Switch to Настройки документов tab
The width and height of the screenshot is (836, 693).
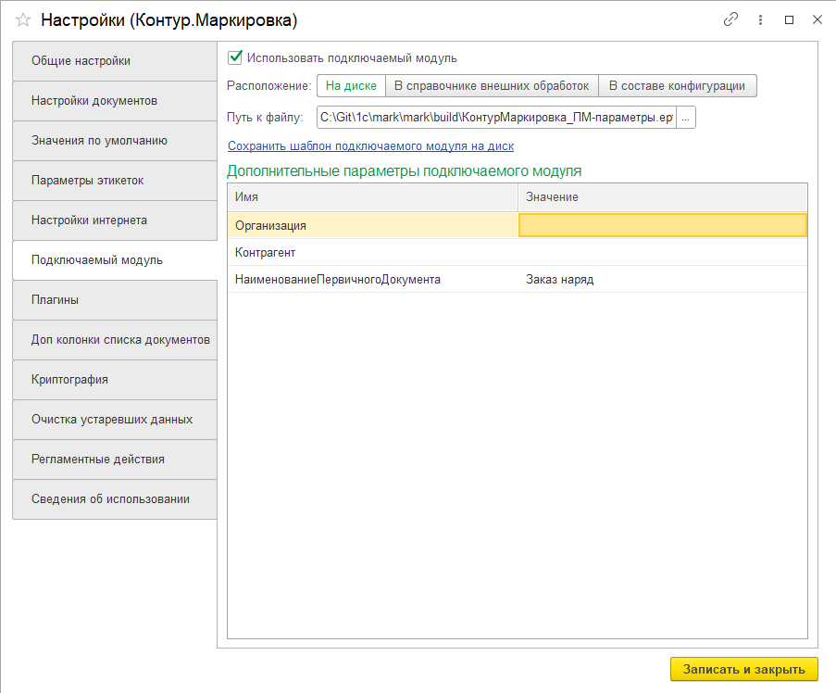[115, 101]
